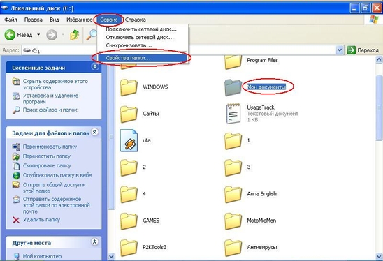
Task: Choose Подключить сетевой диск menu entry
Action: pyautogui.click(x=143, y=29)
